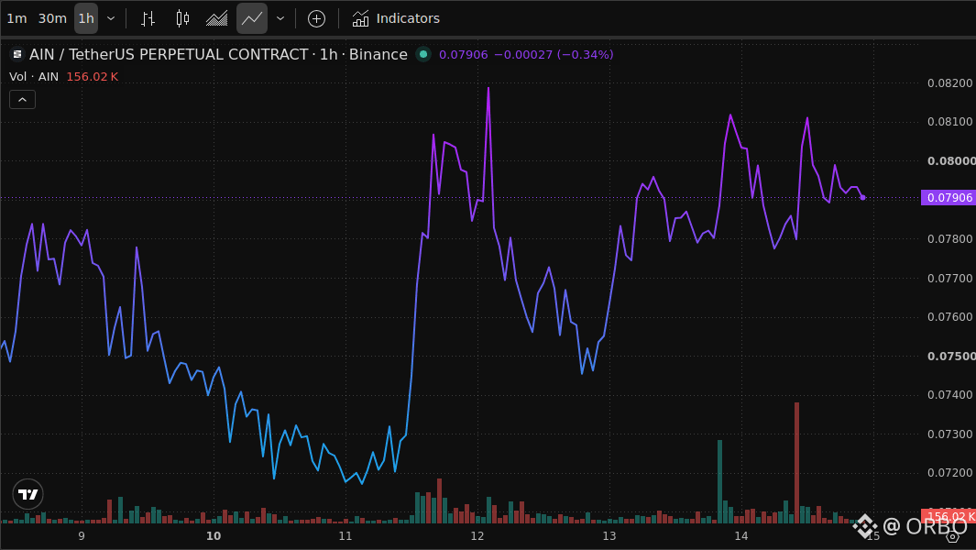Click the 0.07600 price axis label

tap(949, 316)
